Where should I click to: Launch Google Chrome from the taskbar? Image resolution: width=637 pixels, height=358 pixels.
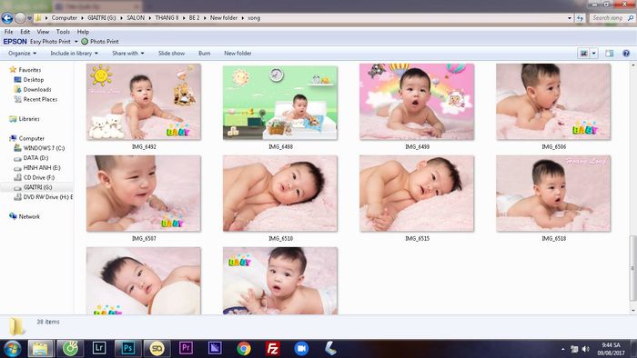[x=244, y=348]
